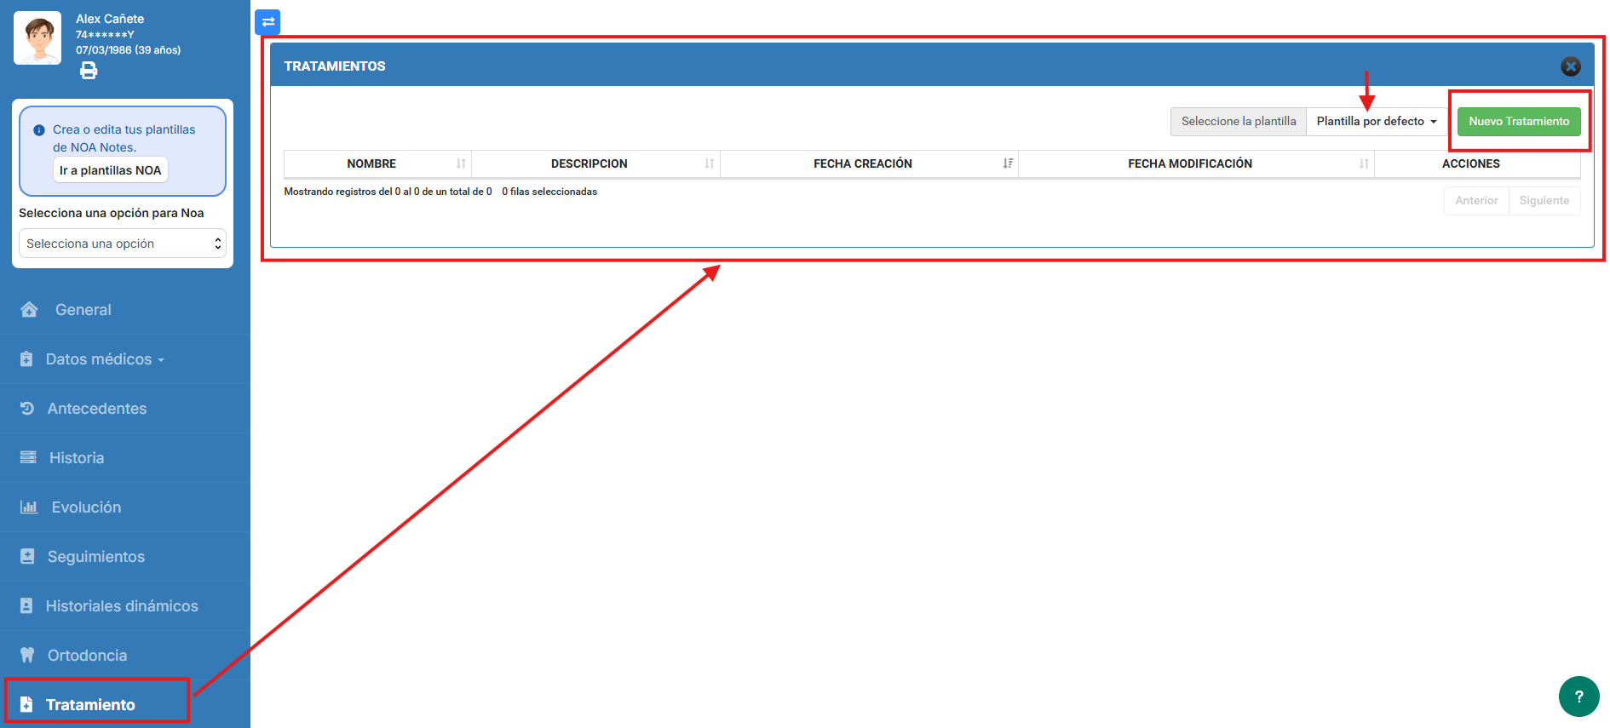Click the Siguiente pagination button
1610x728 pixels.
[x=1543, y=201]
